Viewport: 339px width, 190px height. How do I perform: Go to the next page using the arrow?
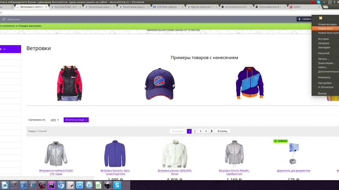point(212,131)
